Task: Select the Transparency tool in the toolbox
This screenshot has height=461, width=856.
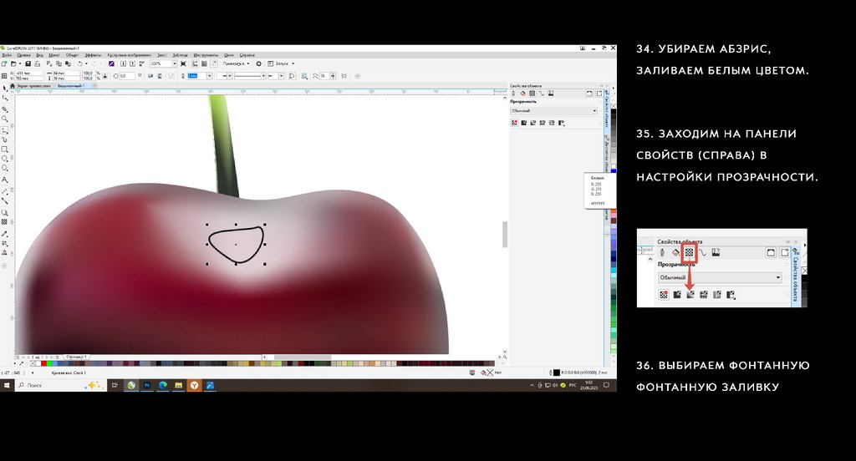Action: (5, 222)
